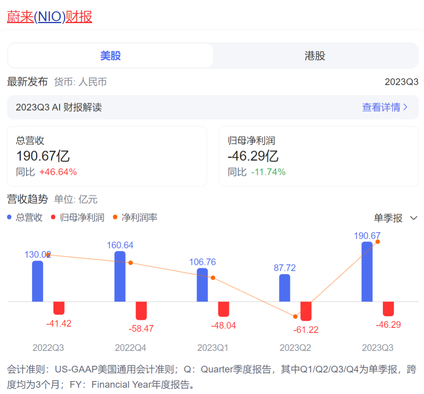Click the blue 2022Q3 revenue bar
Viewport: 424px width, 394px height.
click(38, 281)
